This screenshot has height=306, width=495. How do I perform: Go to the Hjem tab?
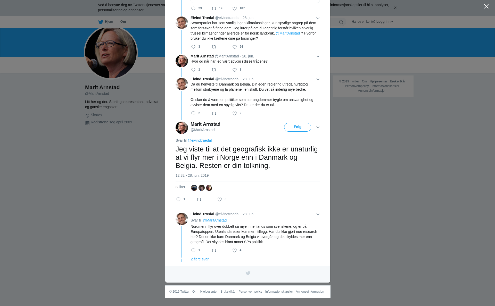click(x=106, y=22)
